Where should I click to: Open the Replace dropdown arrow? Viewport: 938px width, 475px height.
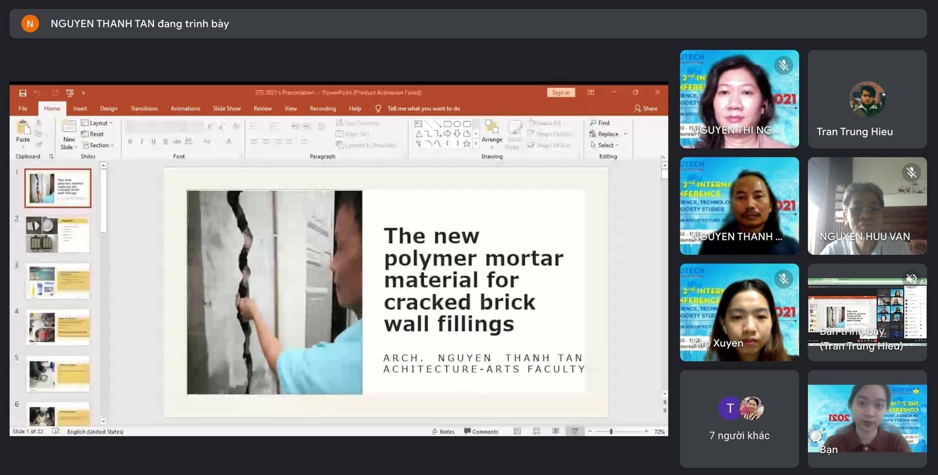tap(625, 134)
